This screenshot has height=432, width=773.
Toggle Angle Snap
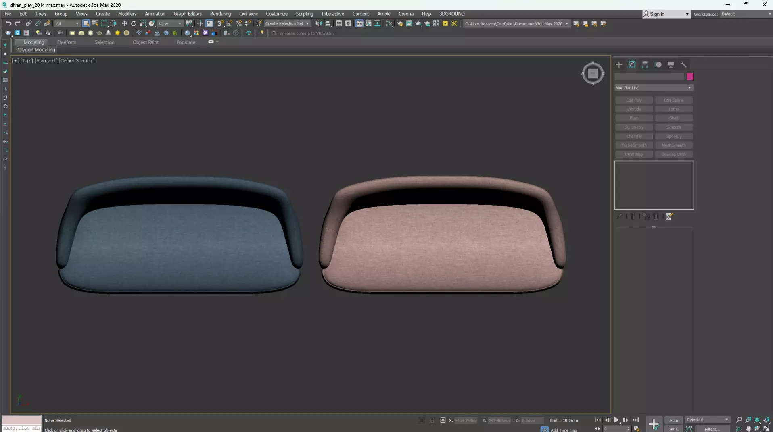click(x=230, y=23)
